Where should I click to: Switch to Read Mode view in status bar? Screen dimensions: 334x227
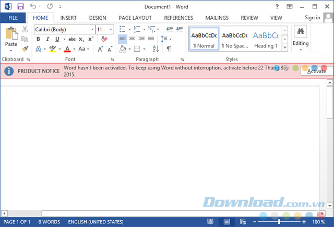tap(210, 222)
